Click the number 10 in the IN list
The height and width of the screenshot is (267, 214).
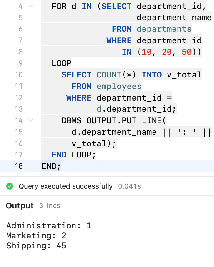click(x=147, y=52)
